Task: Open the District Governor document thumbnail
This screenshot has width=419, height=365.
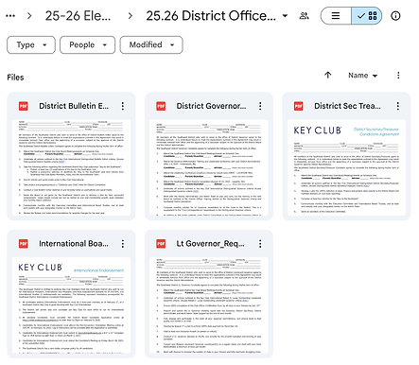Action: (x=209, y=167)
